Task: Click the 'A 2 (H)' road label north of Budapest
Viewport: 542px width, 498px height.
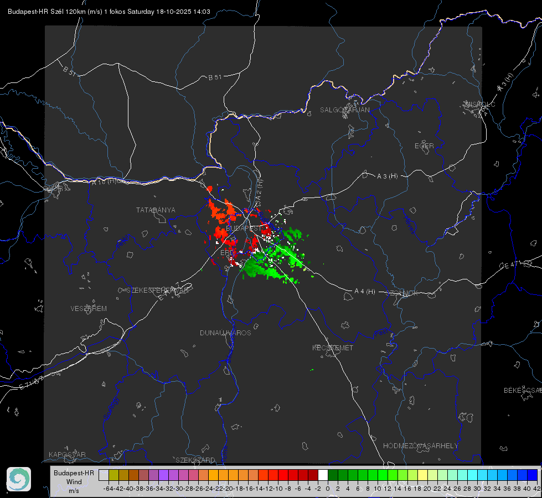Action: [x=259, y=189]
